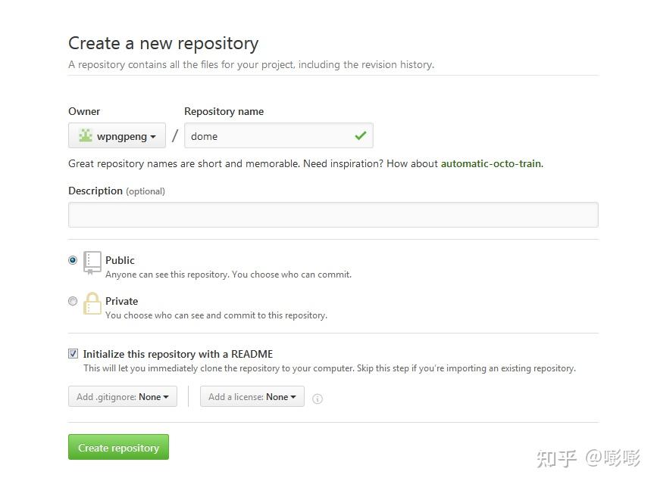Select the Private radio button
Viewport: 657px width, 484px height.
(x=73, y=301)
